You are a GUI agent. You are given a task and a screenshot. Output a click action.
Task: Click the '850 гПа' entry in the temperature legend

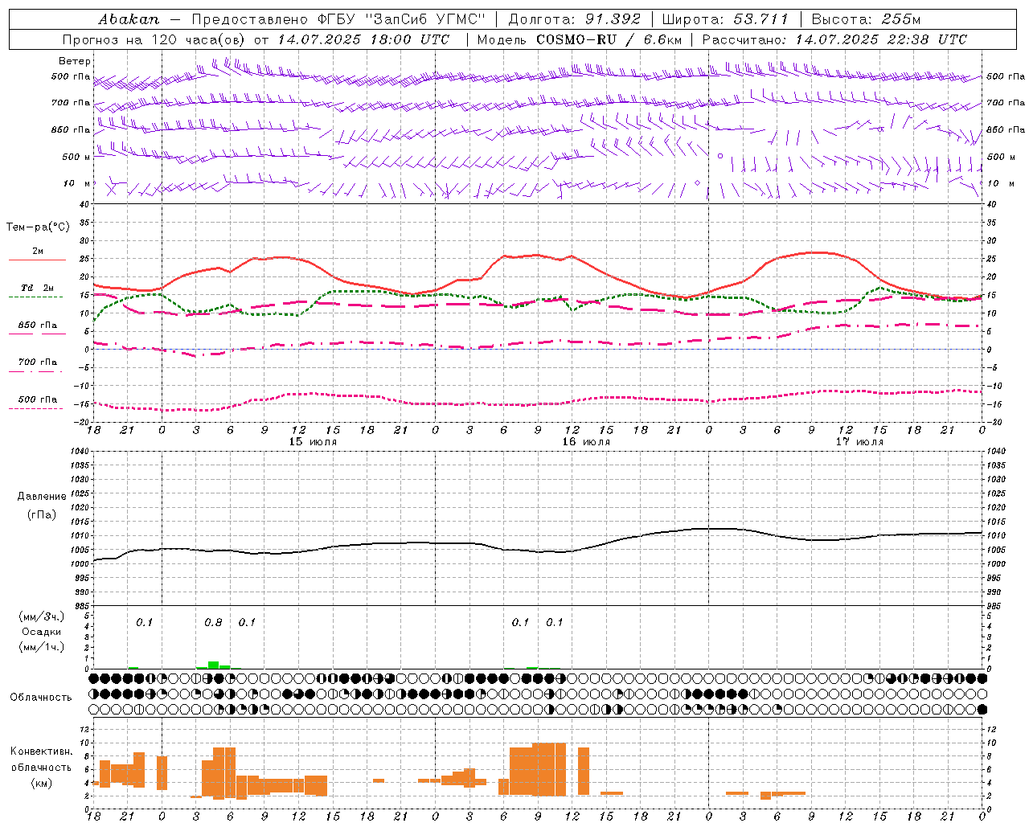38,326
